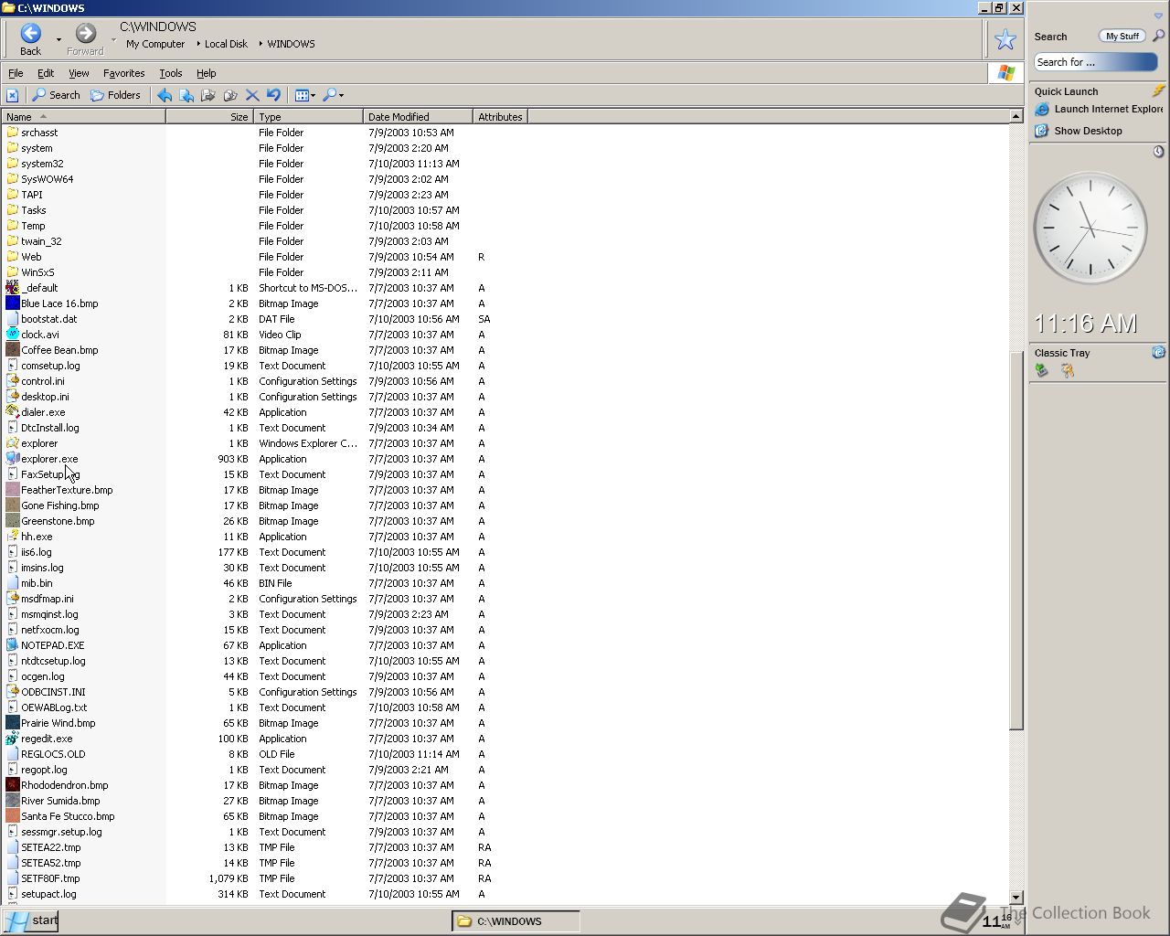
Task: Click the vertical scrollbar thumb
Action: (x=1016, y=539)
